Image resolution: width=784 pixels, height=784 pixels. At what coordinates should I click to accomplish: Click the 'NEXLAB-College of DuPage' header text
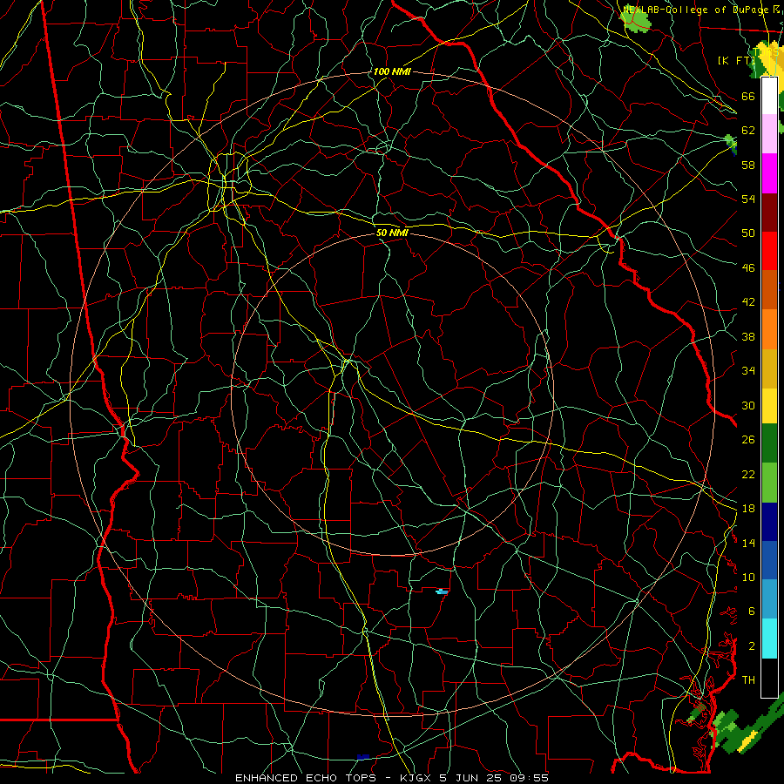coord(696,10)
